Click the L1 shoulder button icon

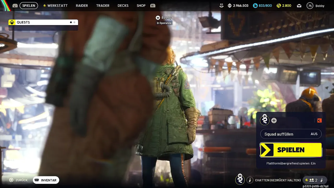(x=15, y=5)
